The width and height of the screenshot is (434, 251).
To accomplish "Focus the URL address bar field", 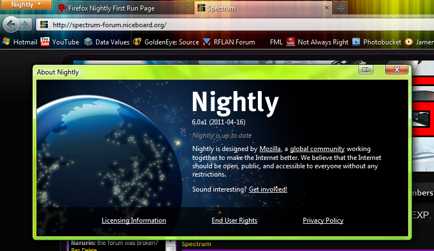I will click(x=235, y=24).
